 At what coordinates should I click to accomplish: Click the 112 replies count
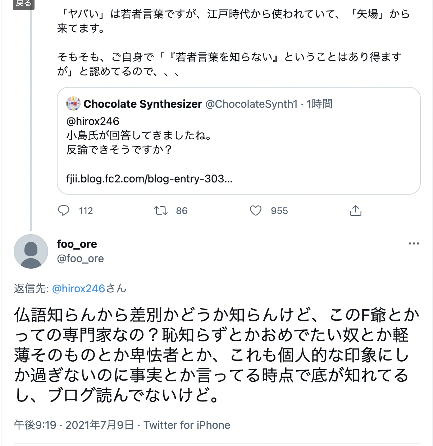(86, 211)
